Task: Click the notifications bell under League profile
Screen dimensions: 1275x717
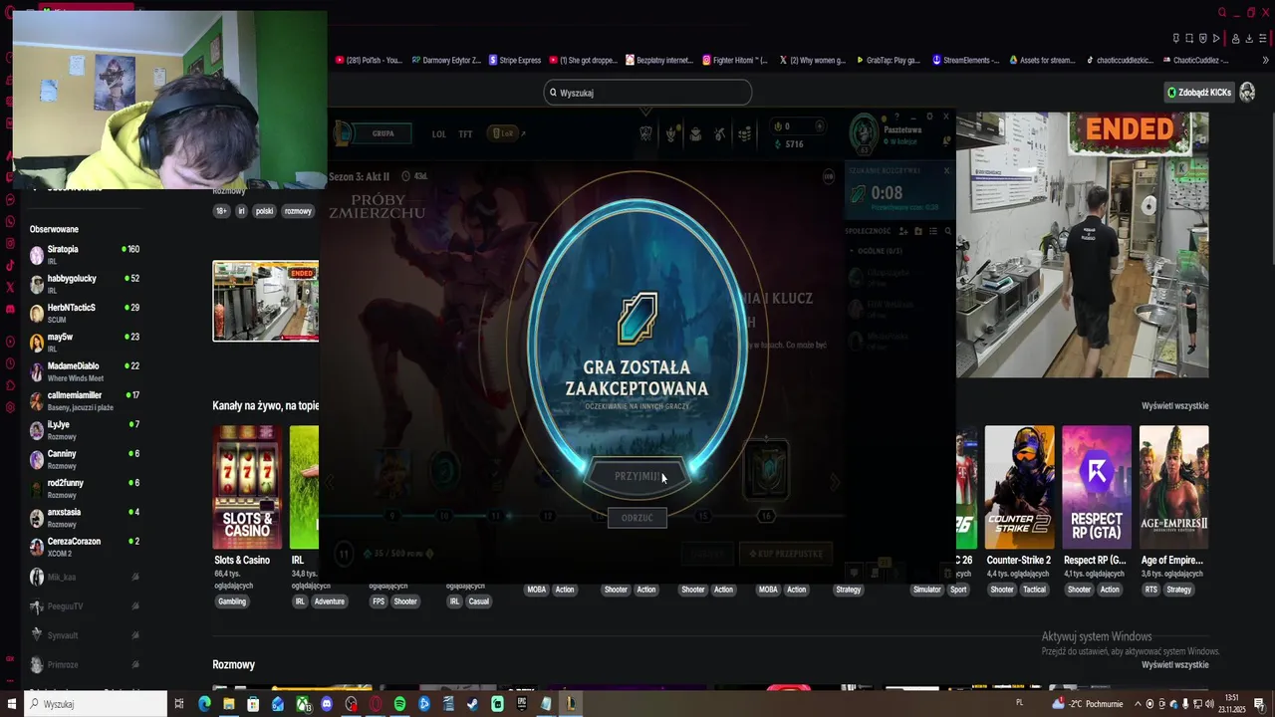Action: (x=946, y=140)
